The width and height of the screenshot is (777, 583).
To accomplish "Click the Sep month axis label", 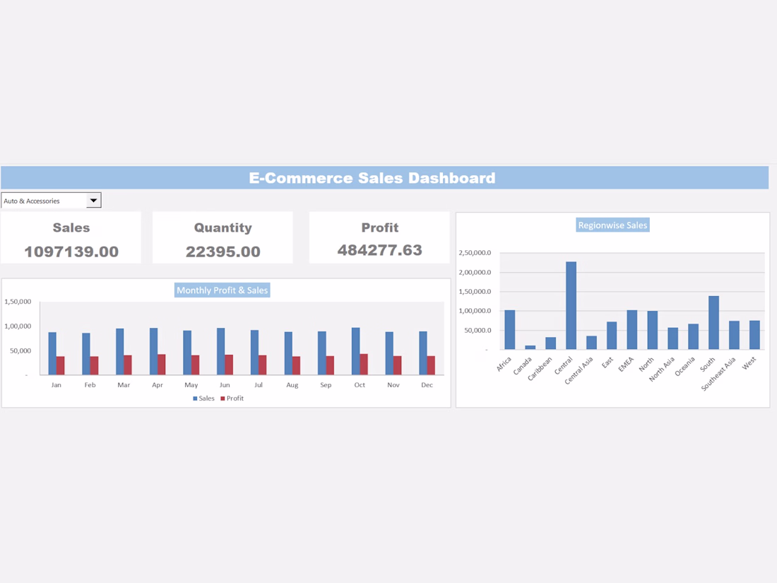I will (326, 384).
